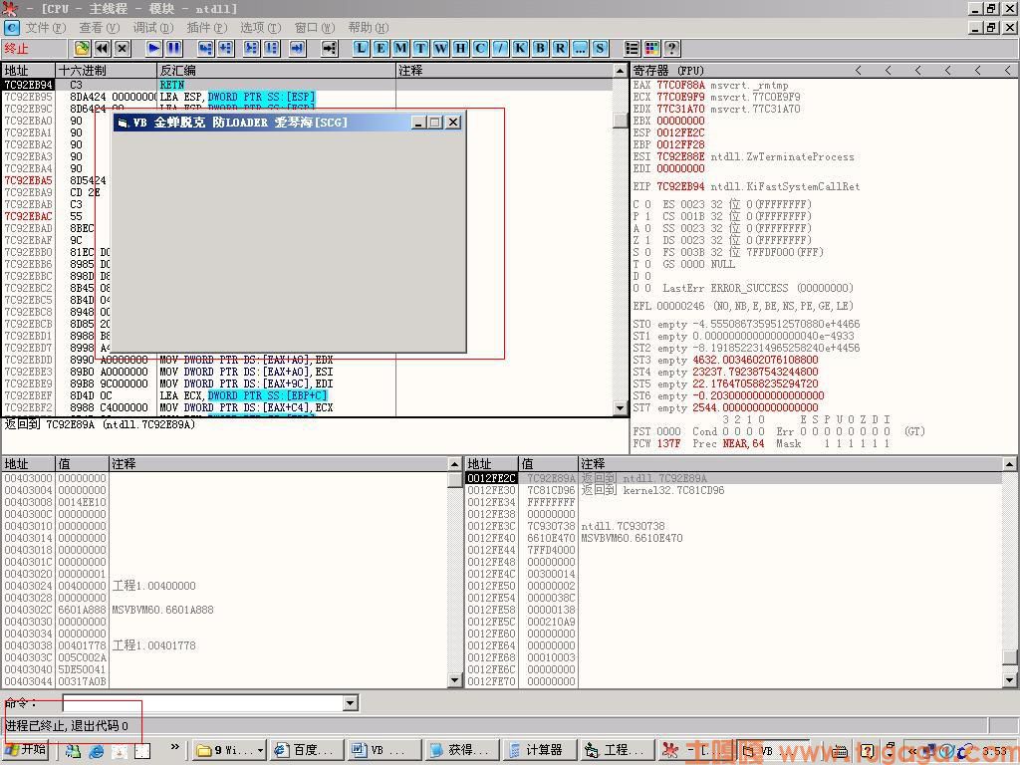Viewport: 1020px width, 765px height.
Task: Select EIP value 7C92EB94
Action: [680, 186]
